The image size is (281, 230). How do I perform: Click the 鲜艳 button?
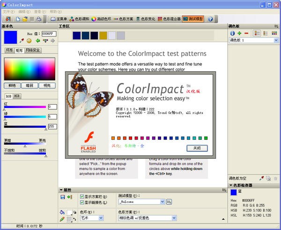click(12, 85)
